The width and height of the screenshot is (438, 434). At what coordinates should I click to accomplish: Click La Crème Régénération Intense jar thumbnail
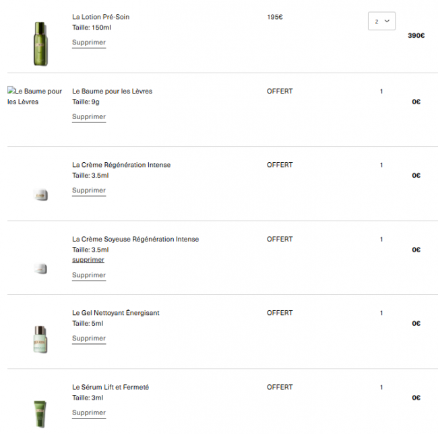pos(40,195)
